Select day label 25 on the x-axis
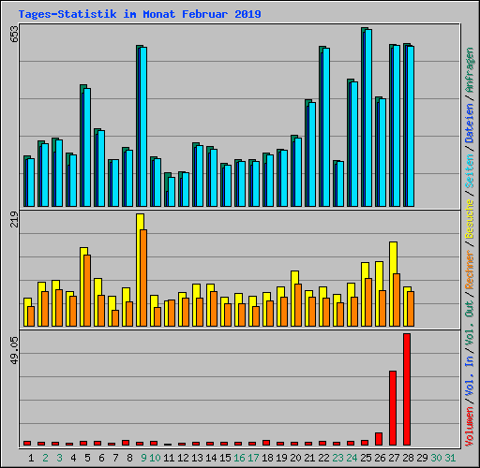 coord(366,458)
